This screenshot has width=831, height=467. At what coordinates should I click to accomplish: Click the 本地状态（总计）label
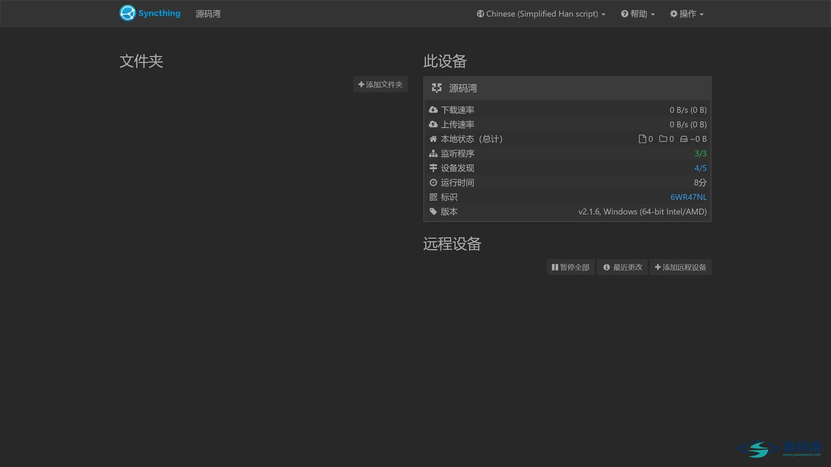472,139
